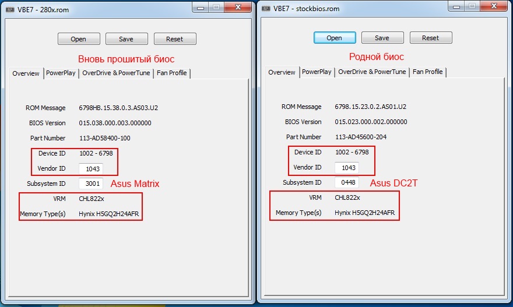Click Subsystem ID field showing 0448

click(347, 182)
